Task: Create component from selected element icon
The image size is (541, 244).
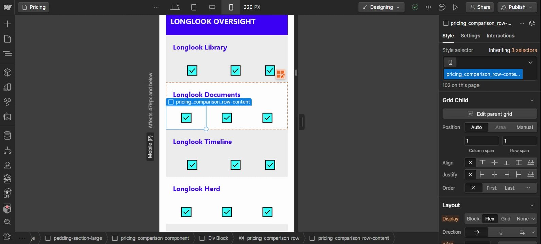Action: coord(532,23)
